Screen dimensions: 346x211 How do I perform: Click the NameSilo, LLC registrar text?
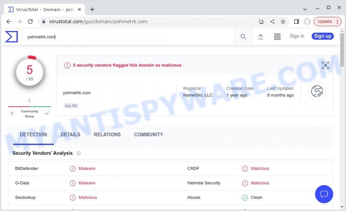coord(198,95)
